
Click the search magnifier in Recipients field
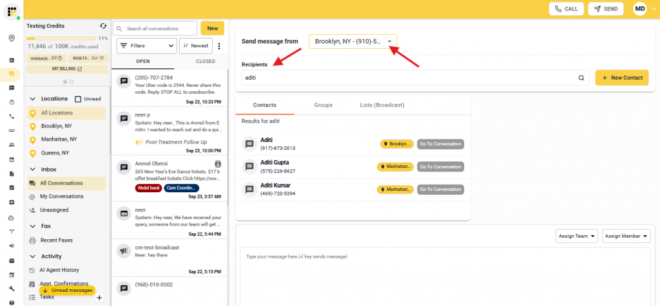coord(581,78)
